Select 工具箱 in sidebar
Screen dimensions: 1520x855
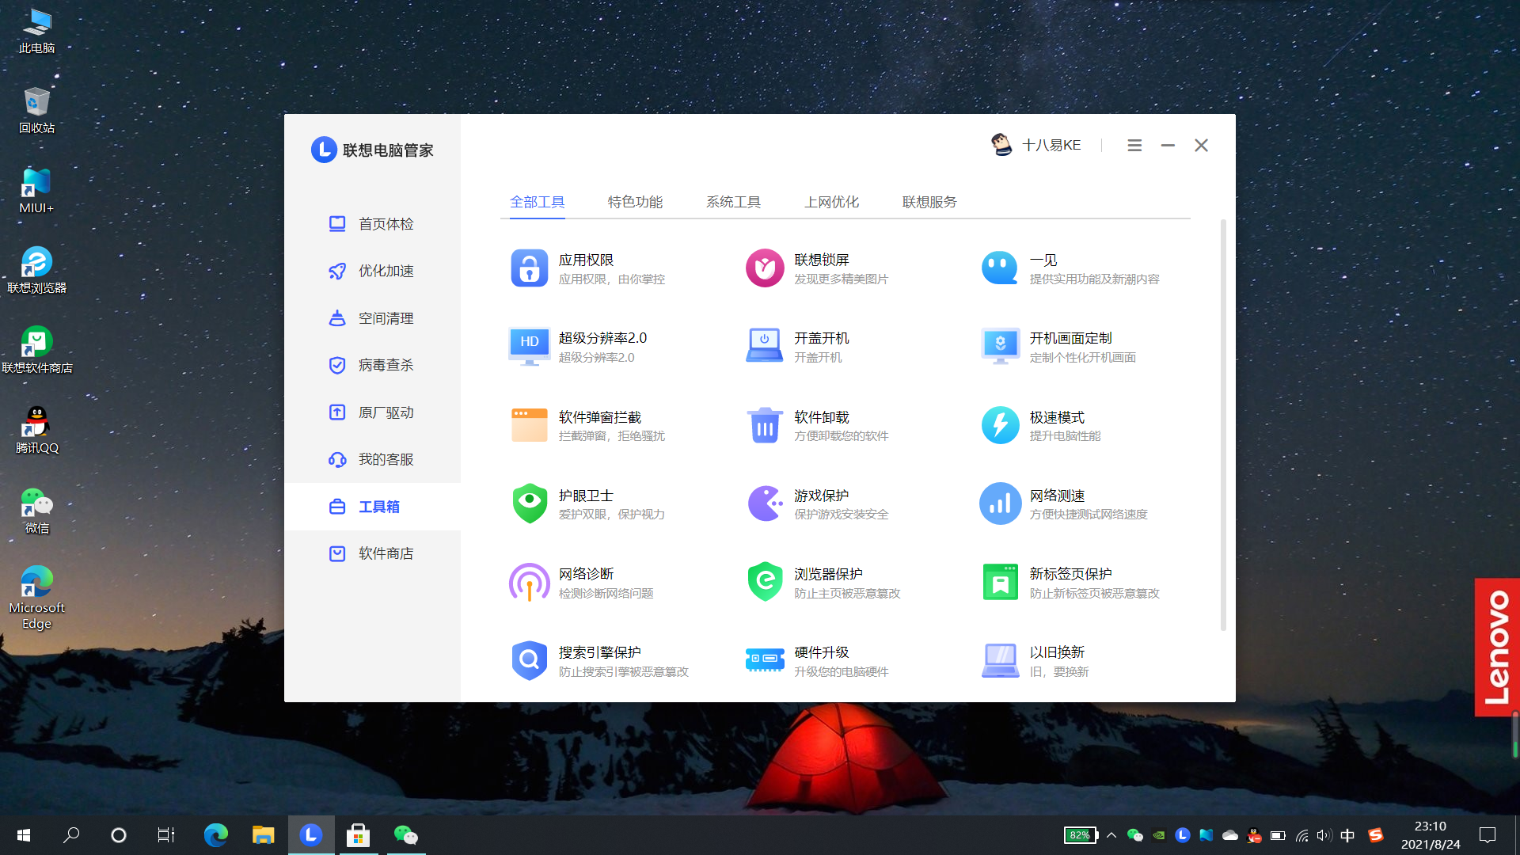click(x=372, y=507)
